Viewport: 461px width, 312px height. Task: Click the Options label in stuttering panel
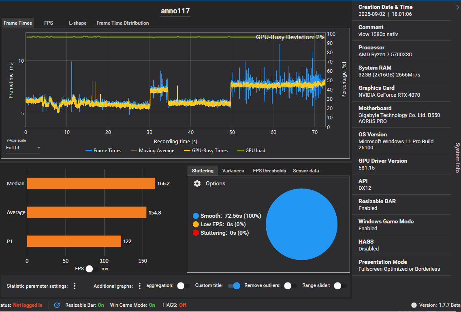(216, 184)
